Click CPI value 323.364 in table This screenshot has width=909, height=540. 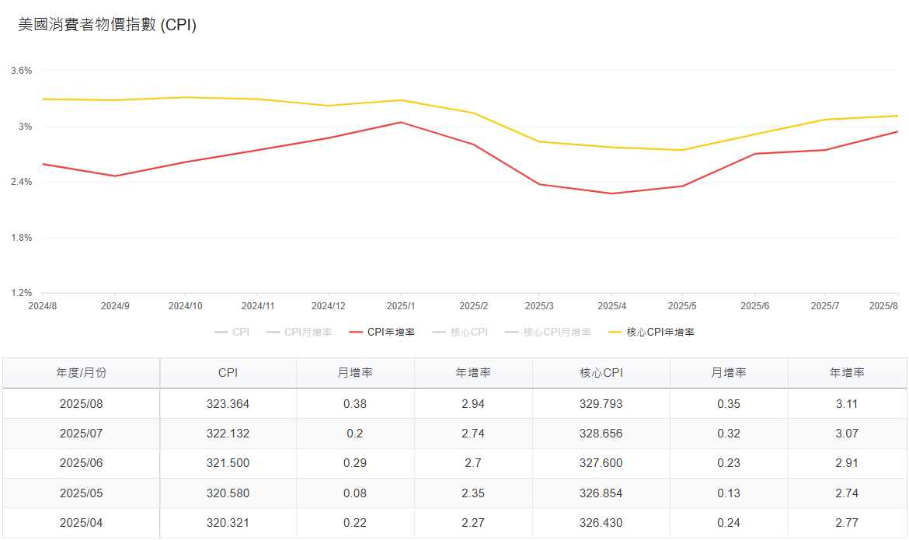click(228, 404)
